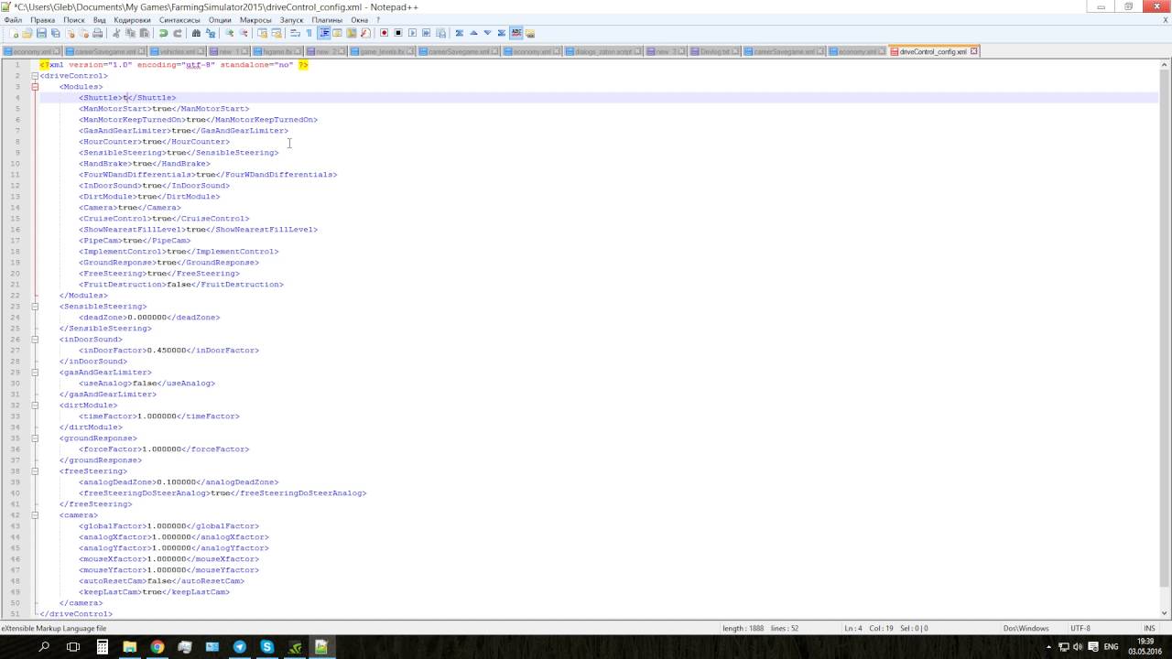Open the Файл menu
The image size is (1172, 659).
[13, 19]
